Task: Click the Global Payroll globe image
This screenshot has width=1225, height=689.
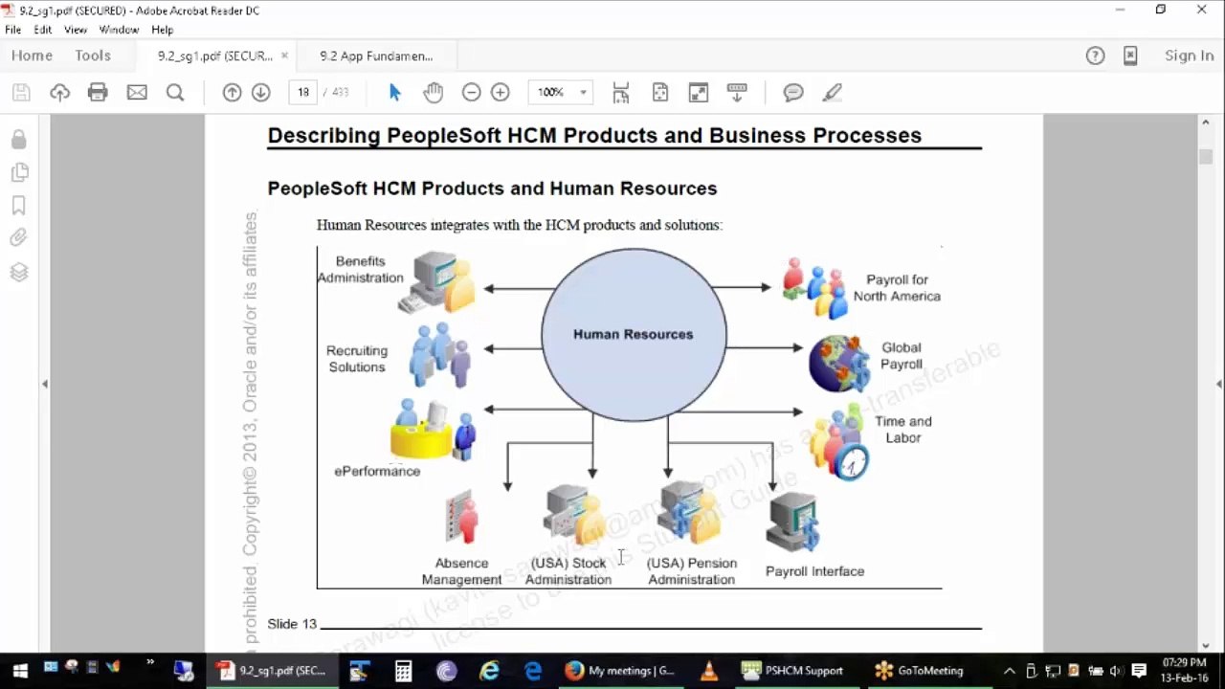Action: (x=838, y=364)
